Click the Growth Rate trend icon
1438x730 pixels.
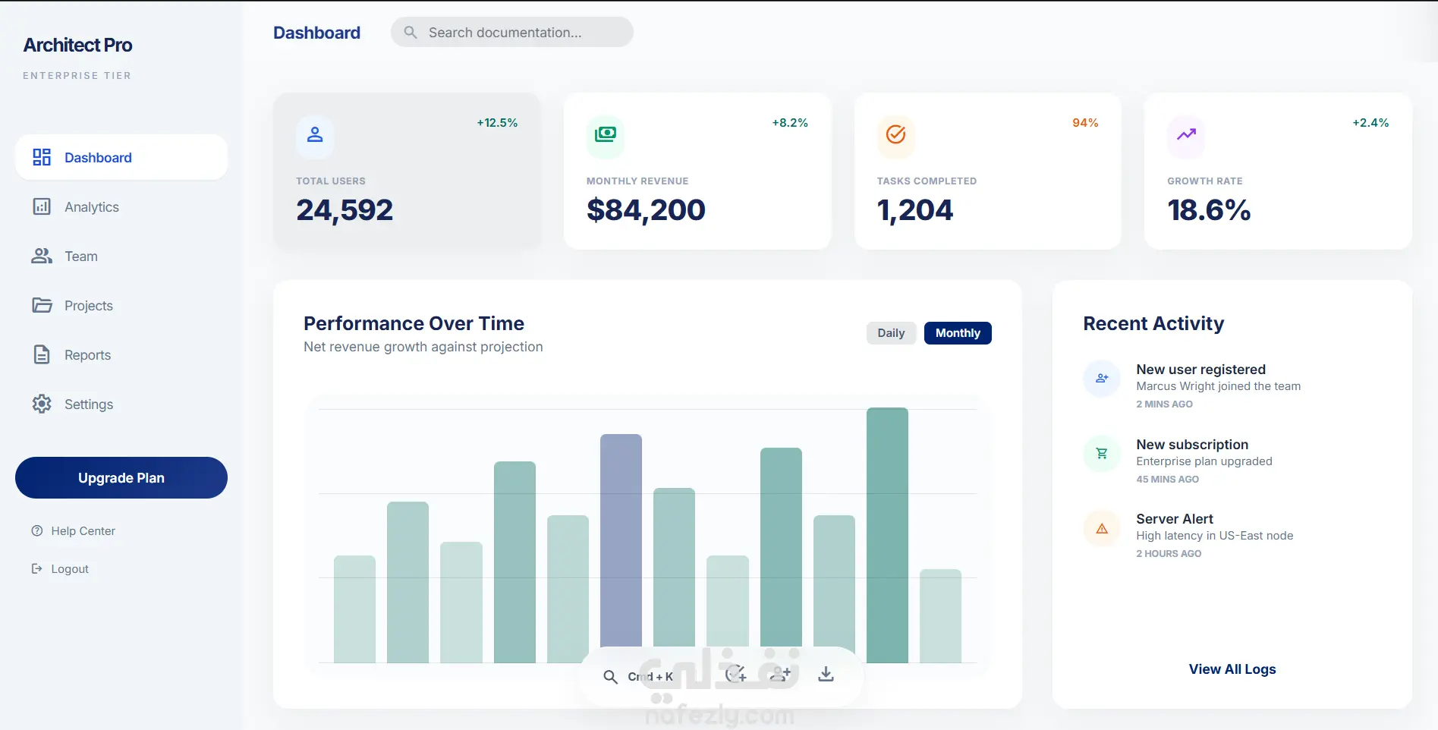(1186, 136)
